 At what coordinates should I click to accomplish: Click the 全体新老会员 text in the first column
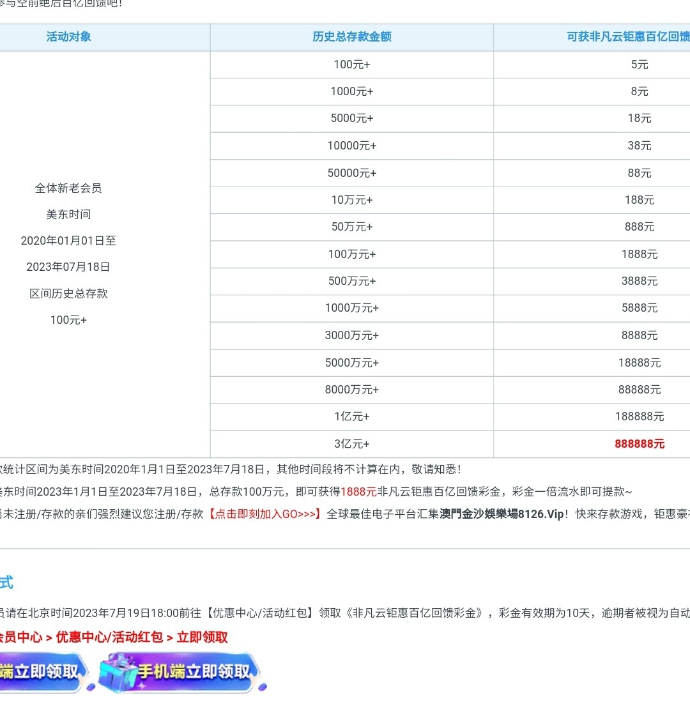(68, 188)
